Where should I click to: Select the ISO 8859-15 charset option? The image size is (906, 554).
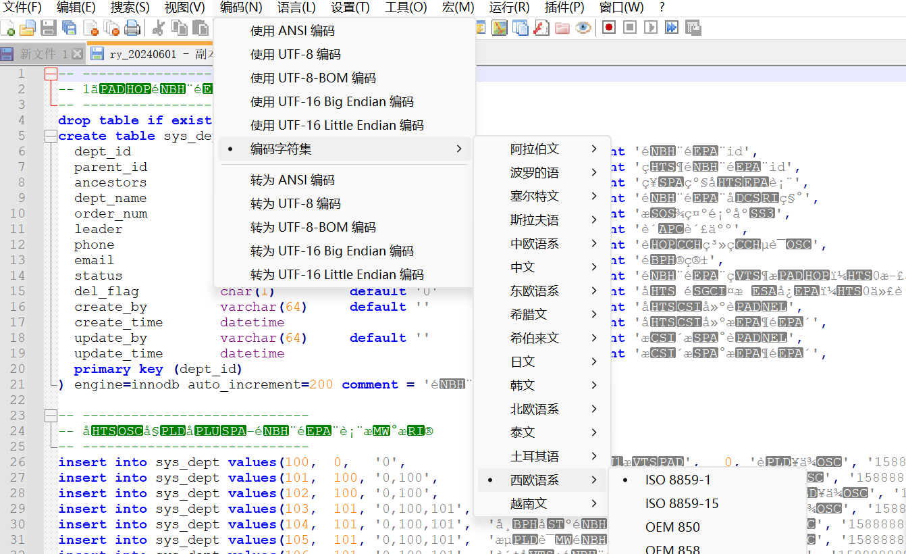tap(708, 504)
